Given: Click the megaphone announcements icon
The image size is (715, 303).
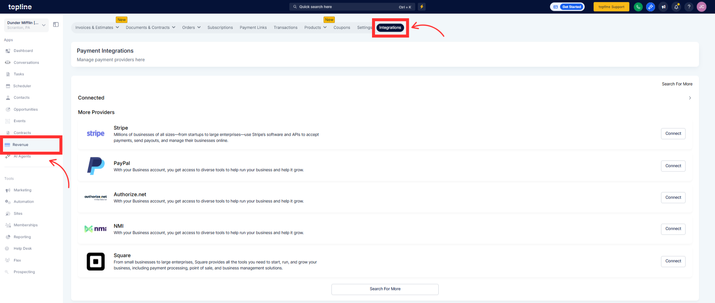Looking at the screenshot, I should click(x=663, y=7).
